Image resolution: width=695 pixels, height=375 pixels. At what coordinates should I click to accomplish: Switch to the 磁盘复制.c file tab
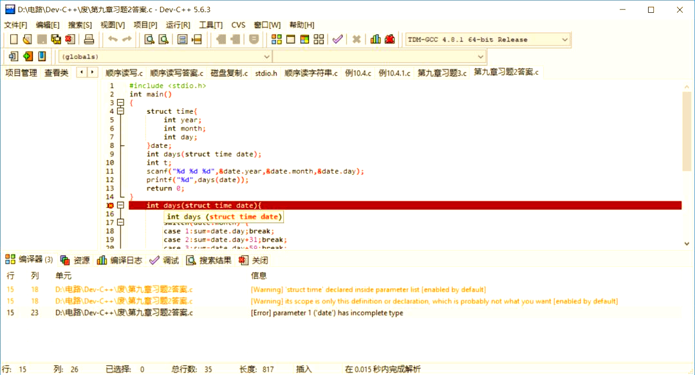[229, 73]
